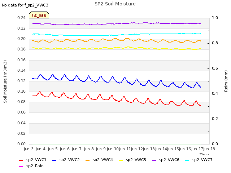
Task: Select the sp2_VWC4 legend entry
Action: tap(99, 160)
